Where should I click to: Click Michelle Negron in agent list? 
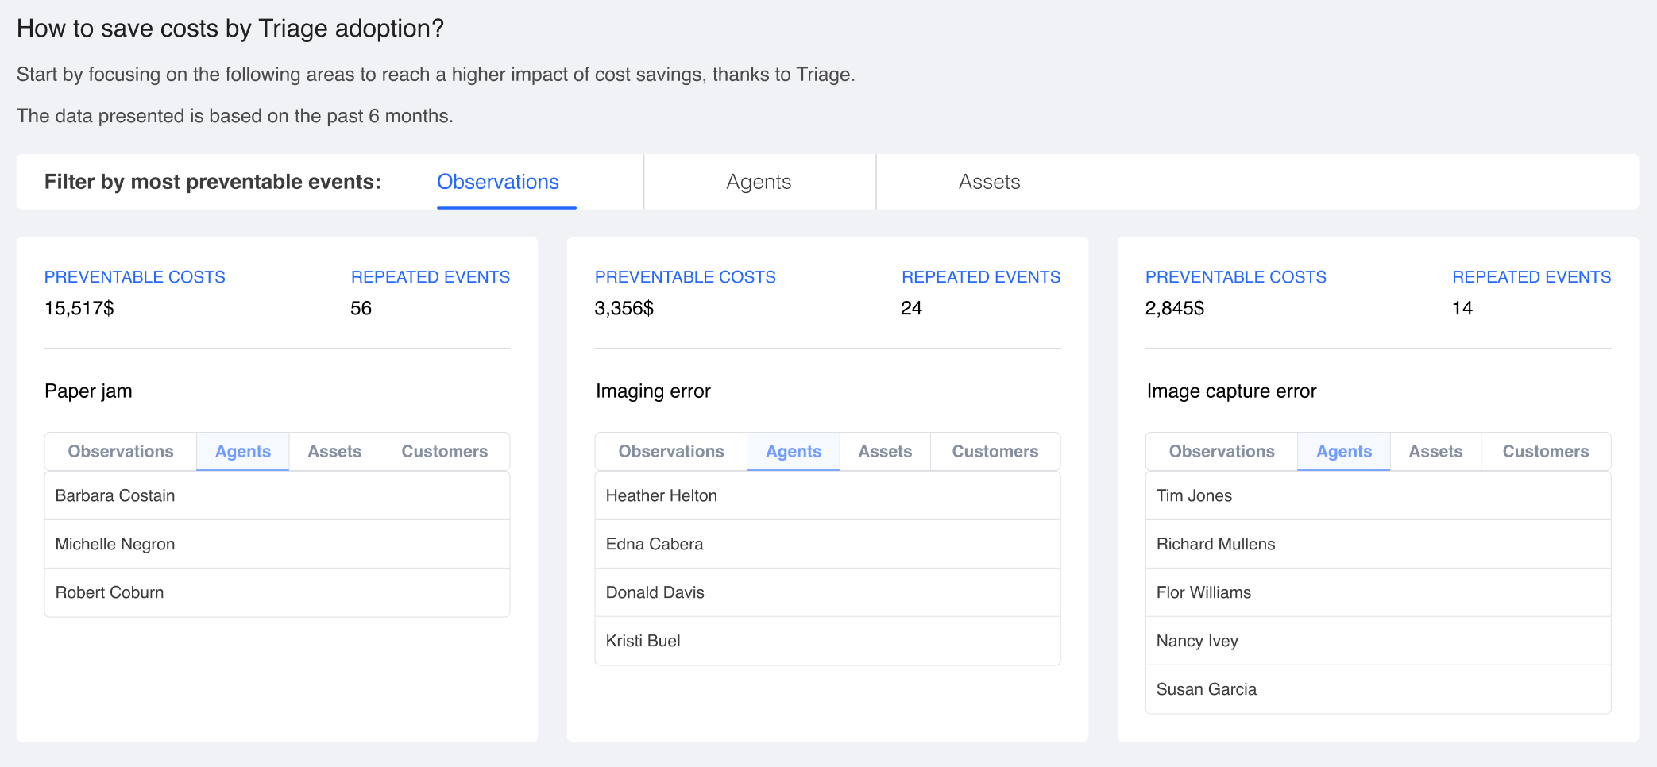tap(115, 545)
